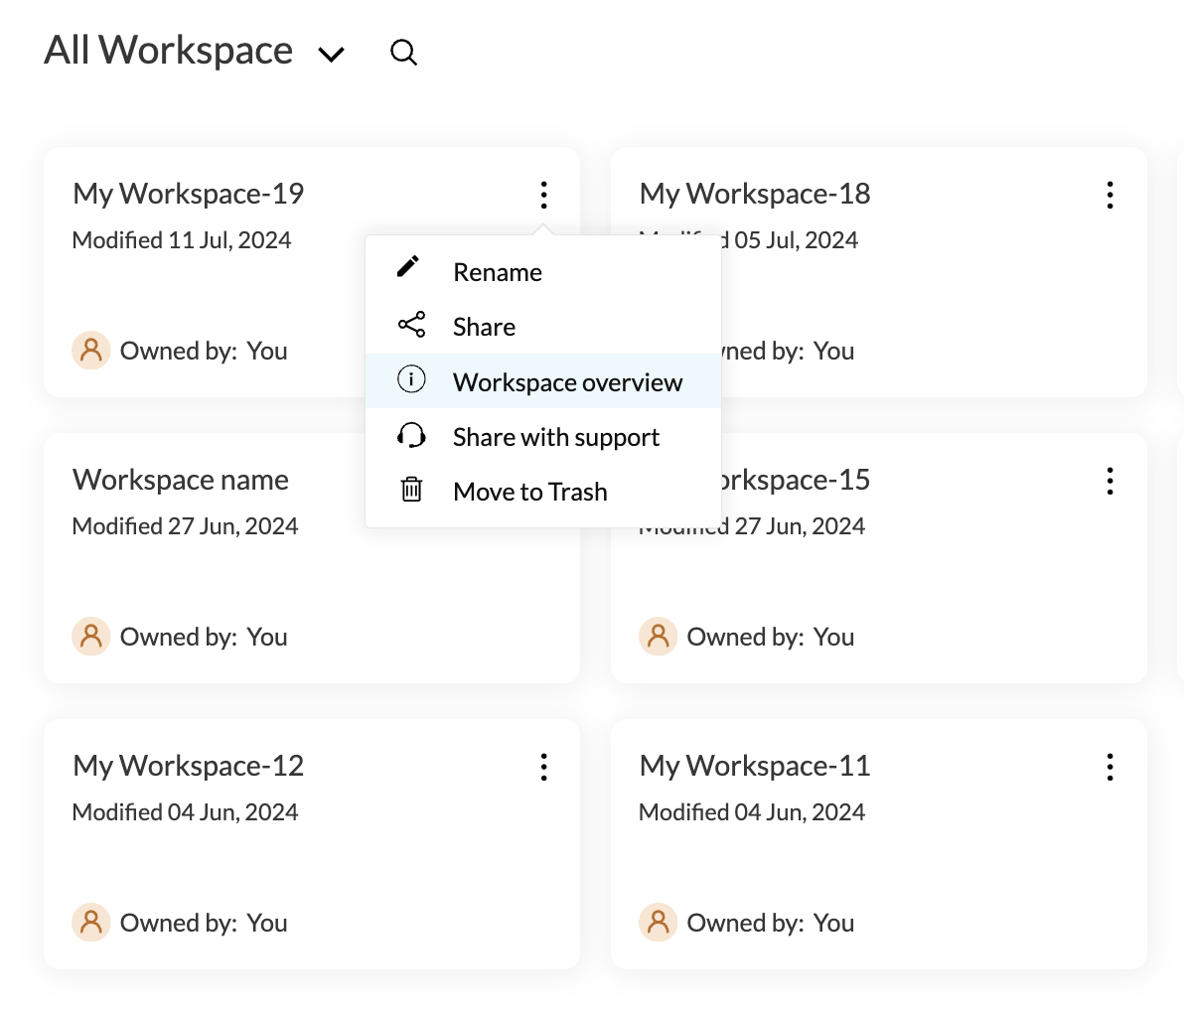
Task: Open Workspace overview menu entry
Action: click(x=567, y=382)
